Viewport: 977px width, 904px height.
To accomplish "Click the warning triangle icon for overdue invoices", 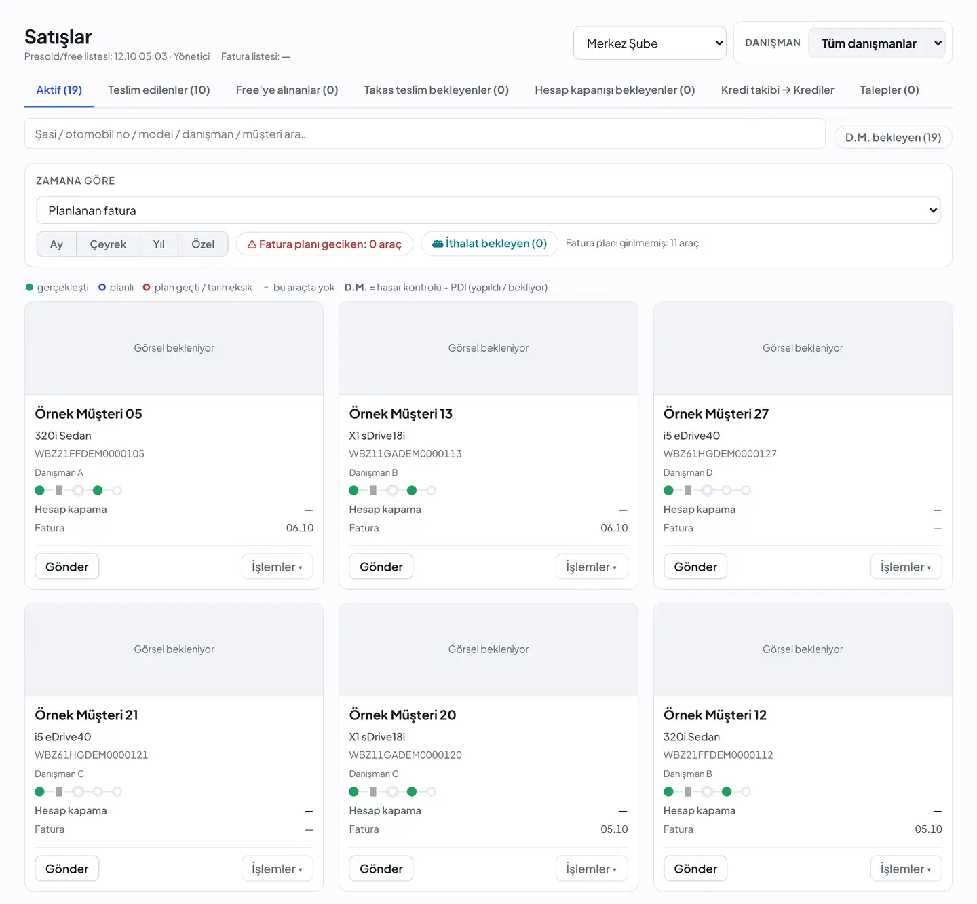I will 252,244.
